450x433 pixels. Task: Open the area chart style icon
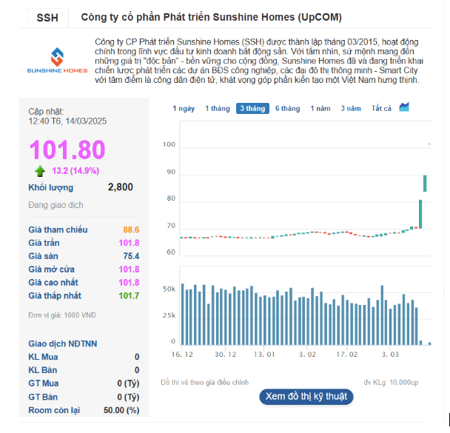point(404,107)
